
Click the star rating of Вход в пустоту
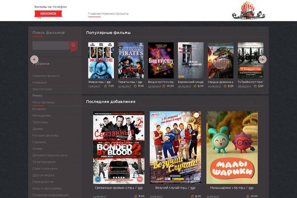click(164, 86)
